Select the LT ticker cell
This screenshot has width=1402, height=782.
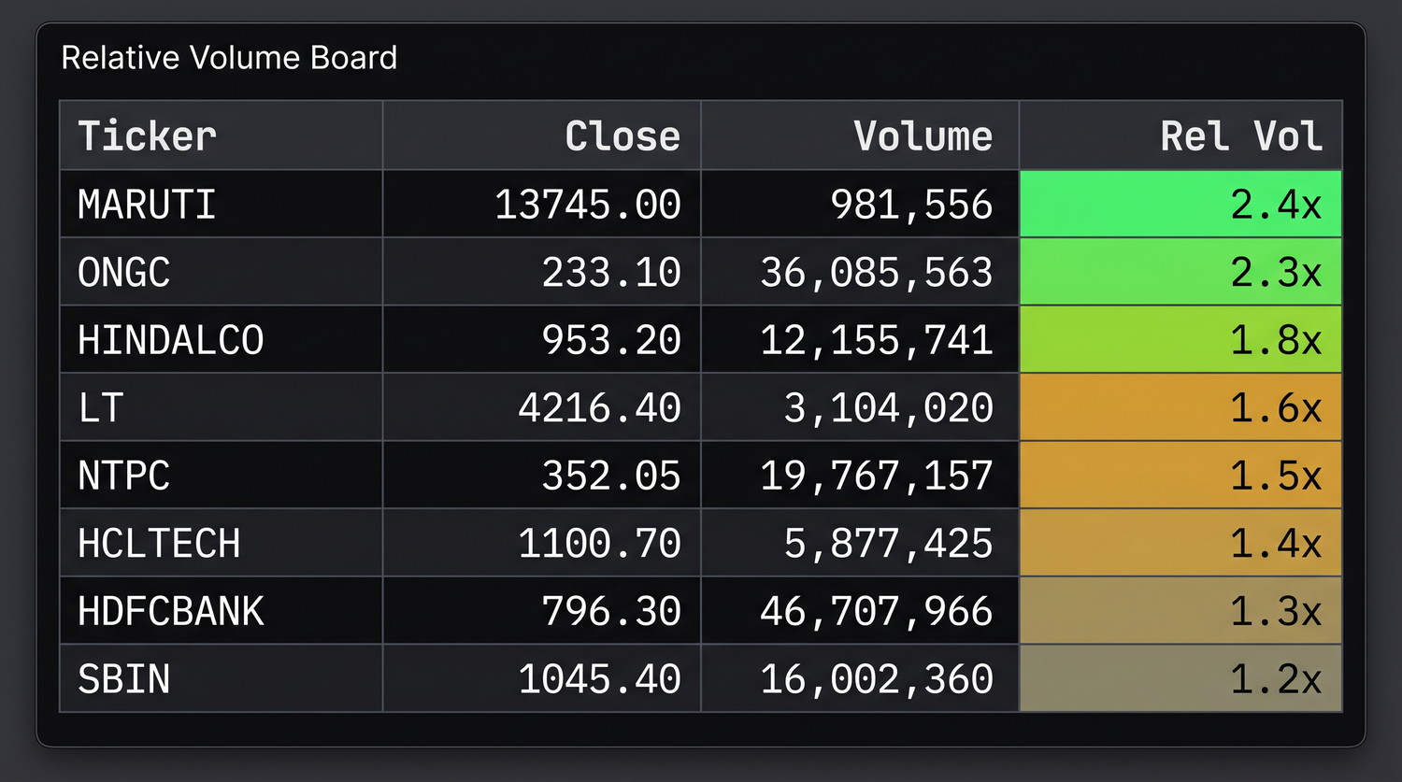[222, 407]
